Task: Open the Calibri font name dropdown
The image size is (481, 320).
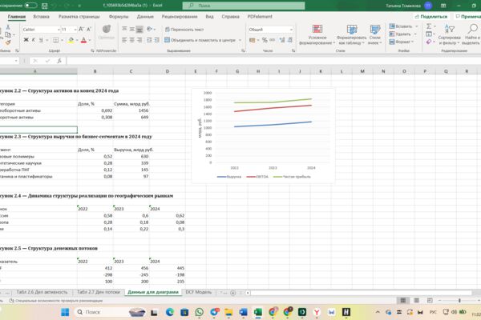Action: [59, 30]
